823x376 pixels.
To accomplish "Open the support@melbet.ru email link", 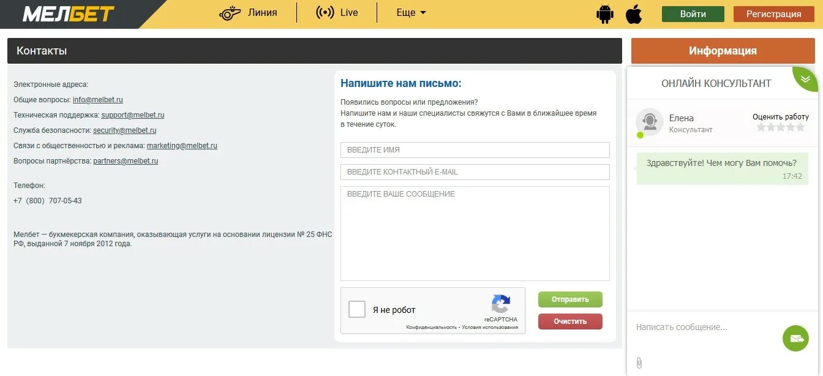I will 134,115.
